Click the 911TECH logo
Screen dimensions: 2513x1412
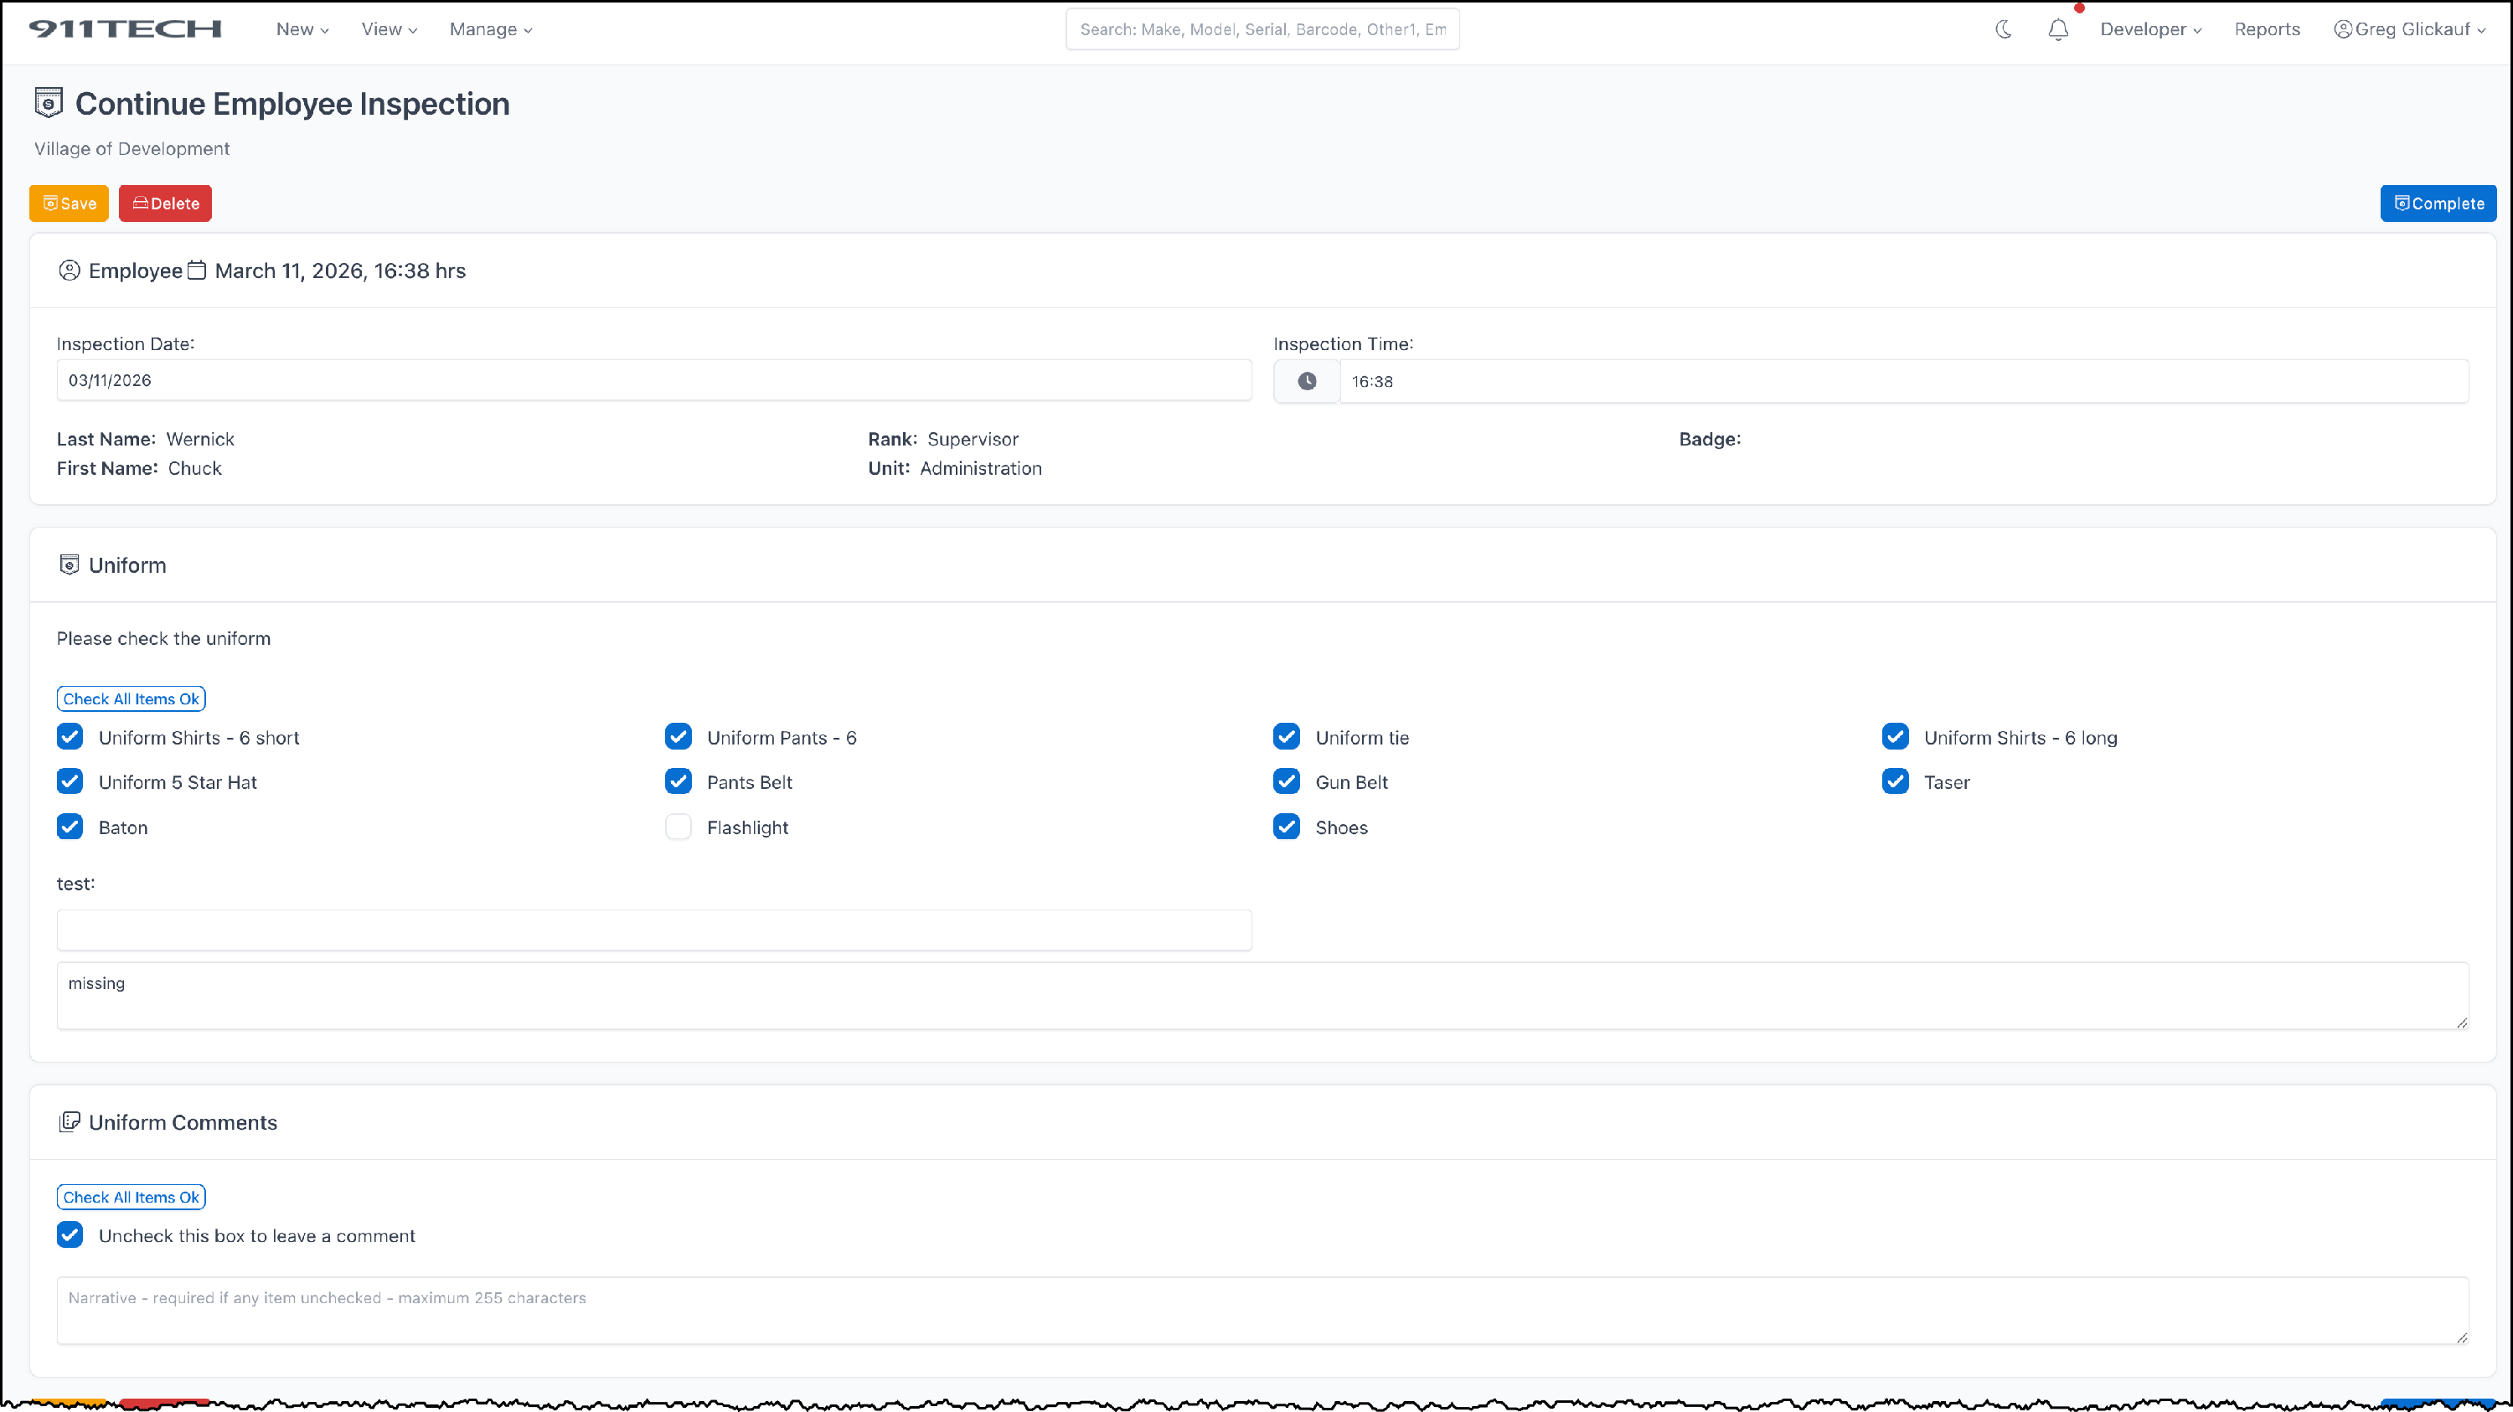click(125, 29)
